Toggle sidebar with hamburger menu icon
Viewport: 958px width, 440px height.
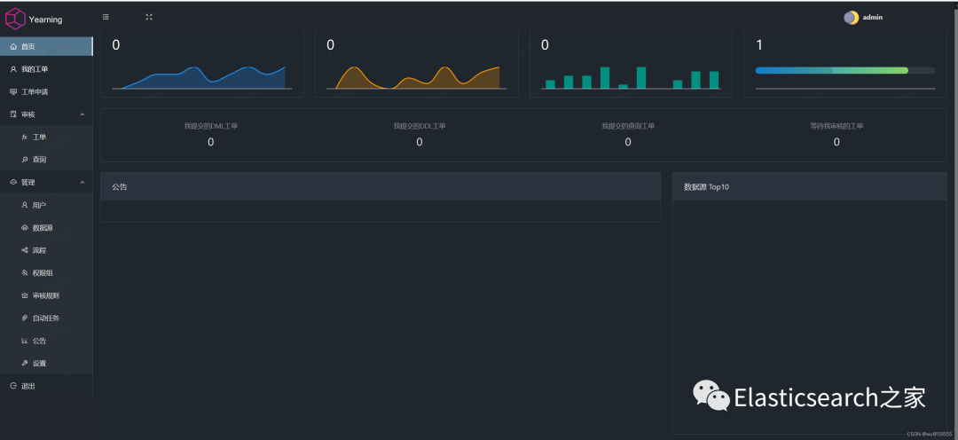click(x=106, y=17)
